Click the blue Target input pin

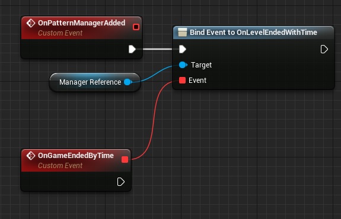(183, 65)
